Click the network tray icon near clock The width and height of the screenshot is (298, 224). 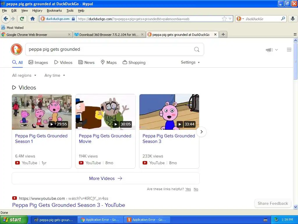[x=276, y=220]
